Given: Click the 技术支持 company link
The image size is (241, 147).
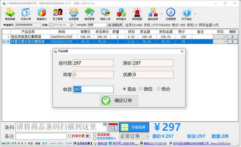Looking at the screenshot, I should click(191, 143).
